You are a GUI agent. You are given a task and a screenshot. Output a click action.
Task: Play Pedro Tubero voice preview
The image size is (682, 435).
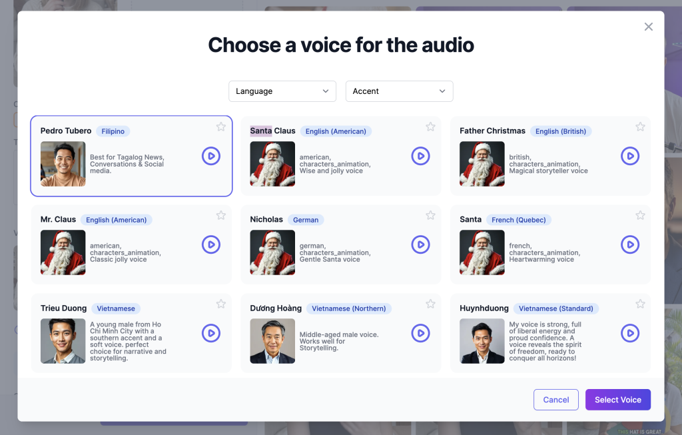point(211,156)
